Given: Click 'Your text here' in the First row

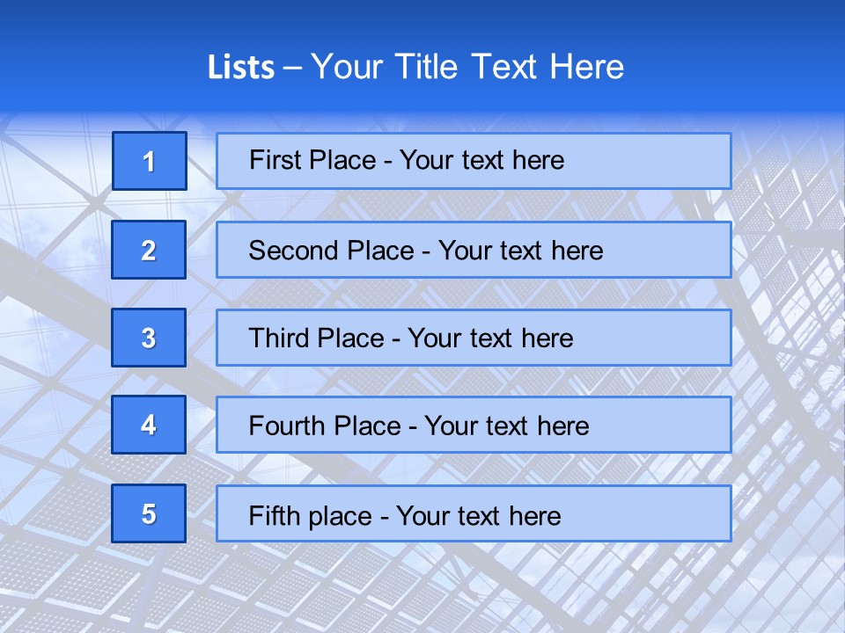Looking at the screenshot, I should pos(481,160).
